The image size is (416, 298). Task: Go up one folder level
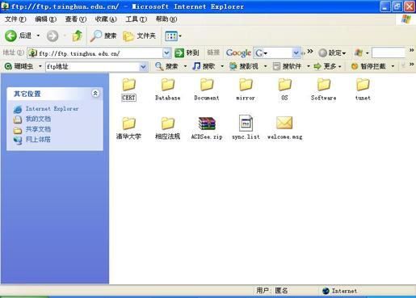pos(78,36)
